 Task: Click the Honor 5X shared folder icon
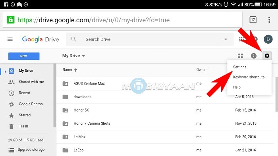tap(65, 110)
